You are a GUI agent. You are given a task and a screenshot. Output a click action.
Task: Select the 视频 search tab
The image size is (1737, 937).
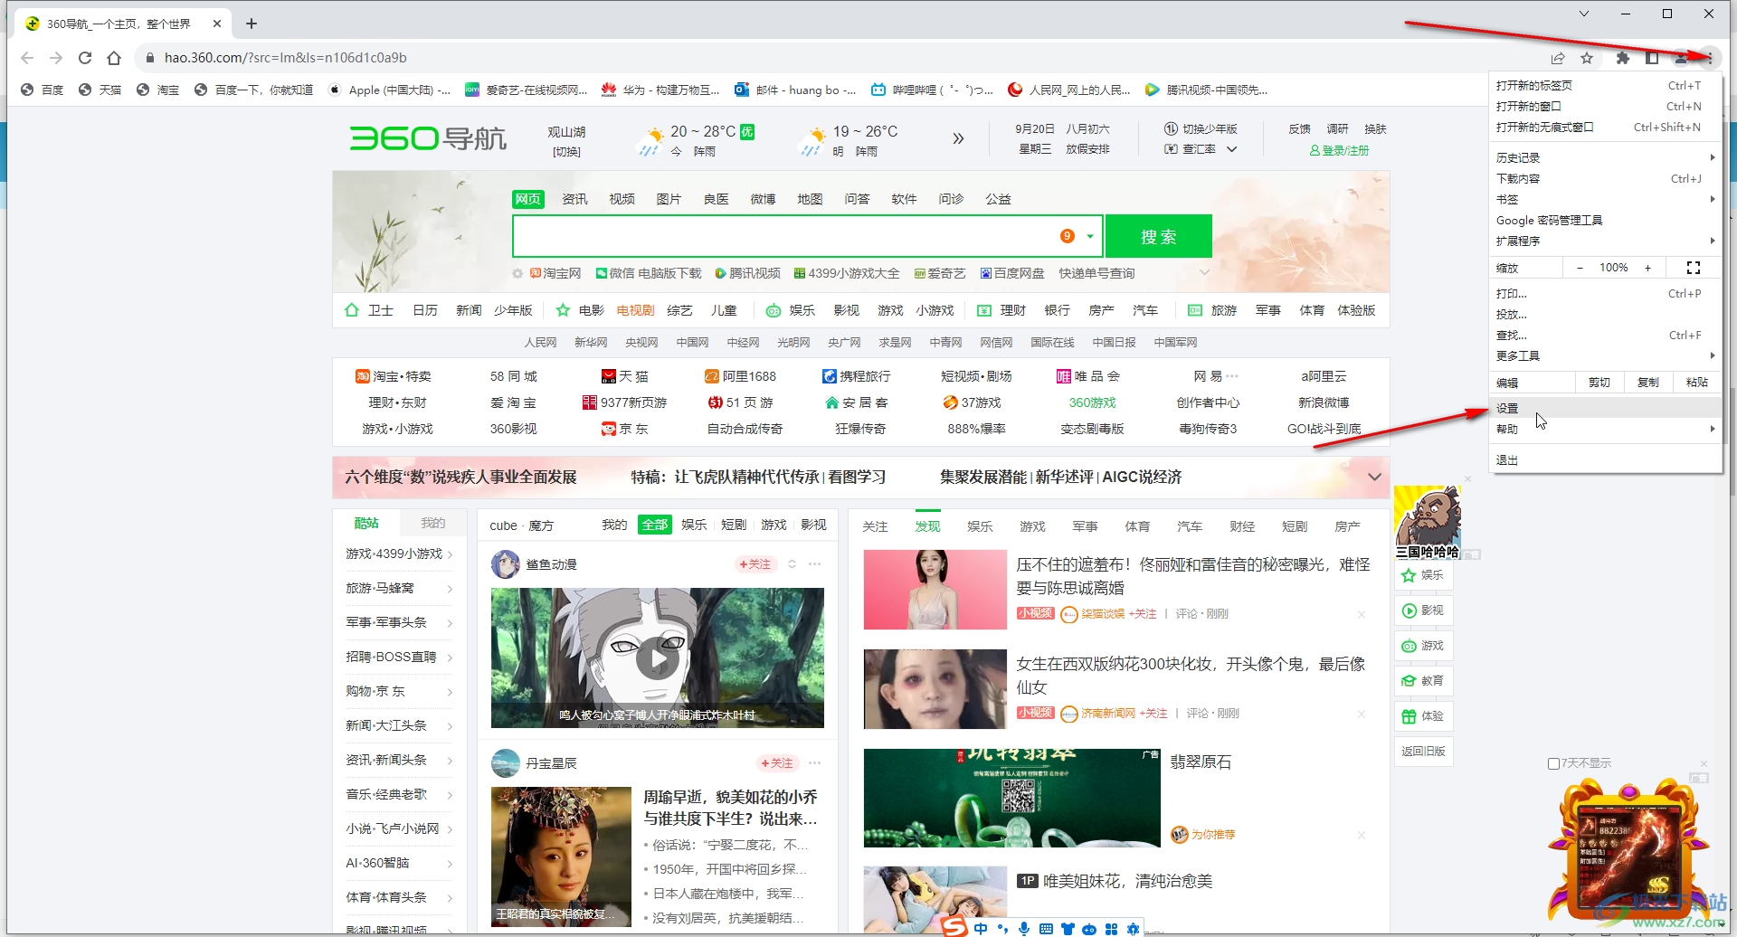(x=622, y=199)
